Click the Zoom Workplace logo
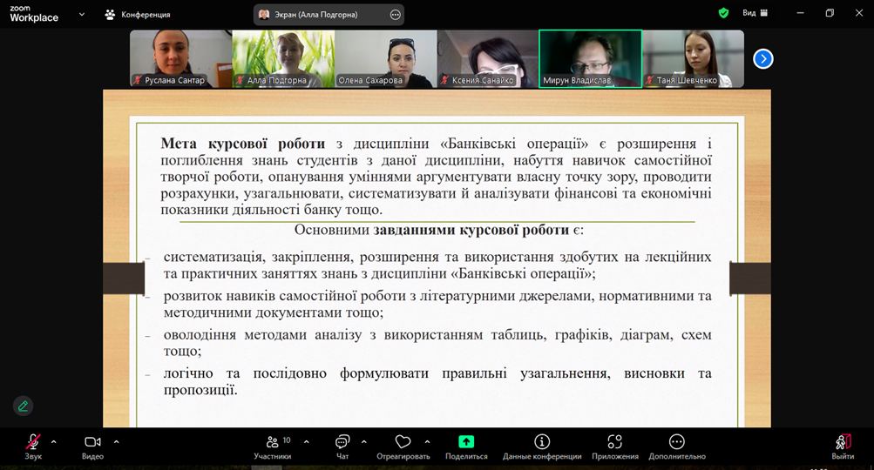Image resolution: width=874 pixels, height=470 pixels. tap(34, 14)
